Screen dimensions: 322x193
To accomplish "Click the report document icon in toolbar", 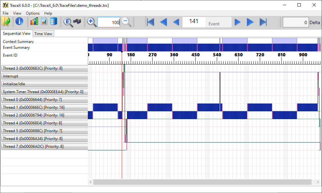I will pos(44,21).
